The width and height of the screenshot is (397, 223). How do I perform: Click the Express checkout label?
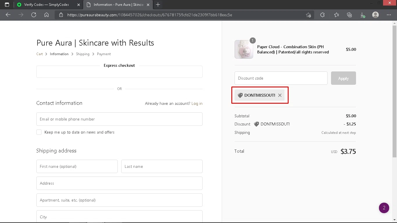[119, 66]
